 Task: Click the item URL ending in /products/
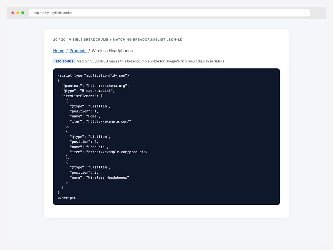110,152
